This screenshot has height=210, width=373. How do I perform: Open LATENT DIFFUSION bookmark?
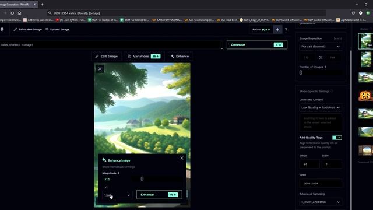[x=167, y=20]
